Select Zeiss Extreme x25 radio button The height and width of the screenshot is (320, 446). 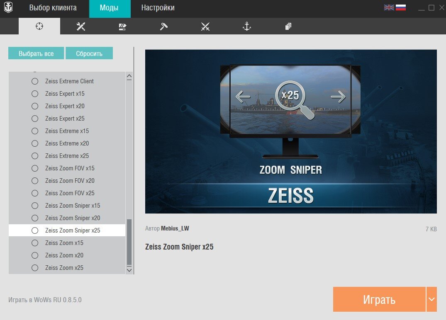click(35, 156)
